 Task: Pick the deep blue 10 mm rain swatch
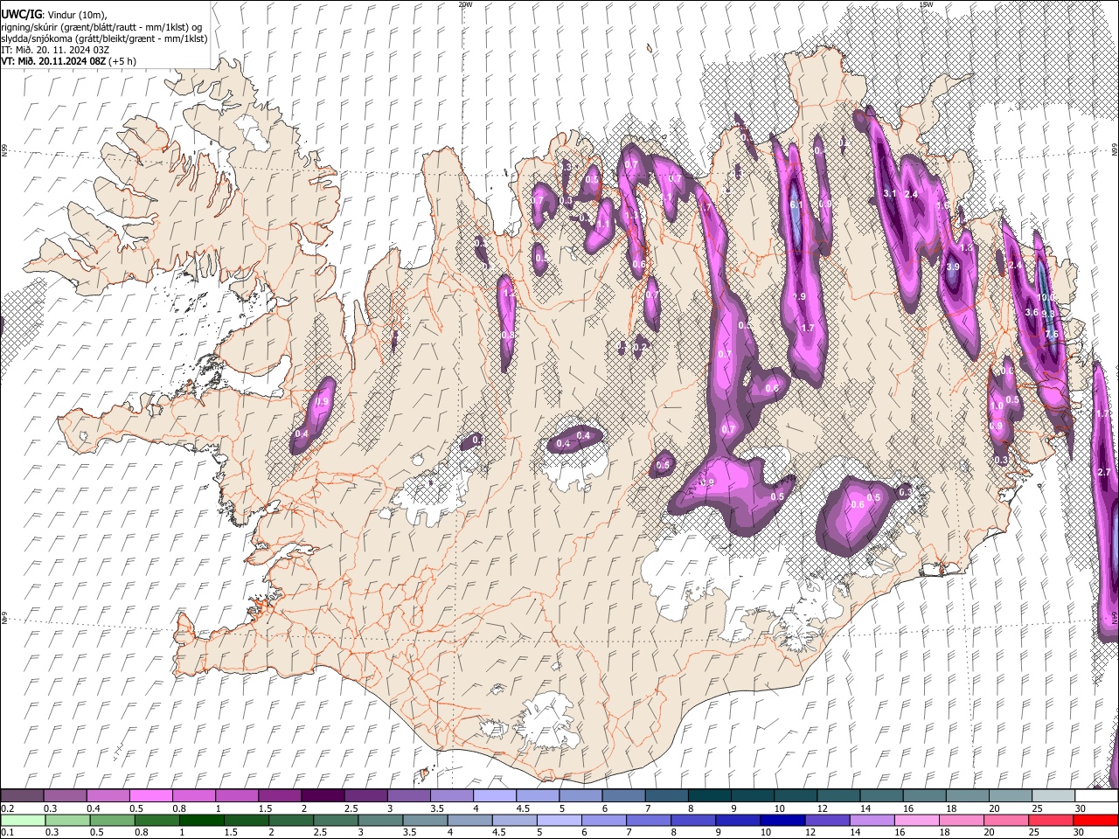click(x=782, y=821)
